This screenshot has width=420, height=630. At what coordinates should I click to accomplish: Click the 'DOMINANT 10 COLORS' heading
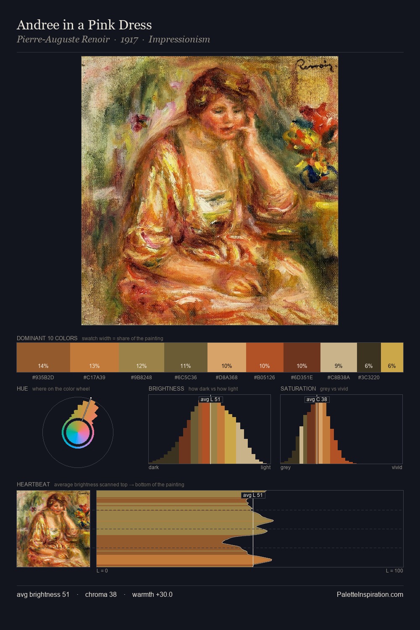pyautogui.click(x=47, y=338)
